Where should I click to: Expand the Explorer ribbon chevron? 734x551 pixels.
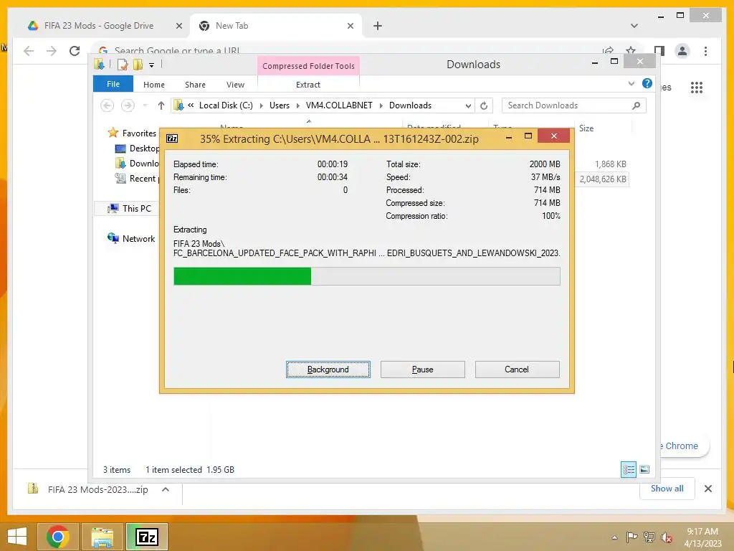[631, 83]
